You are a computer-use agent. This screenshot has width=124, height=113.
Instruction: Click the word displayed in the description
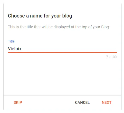click(x=62, y=27)
